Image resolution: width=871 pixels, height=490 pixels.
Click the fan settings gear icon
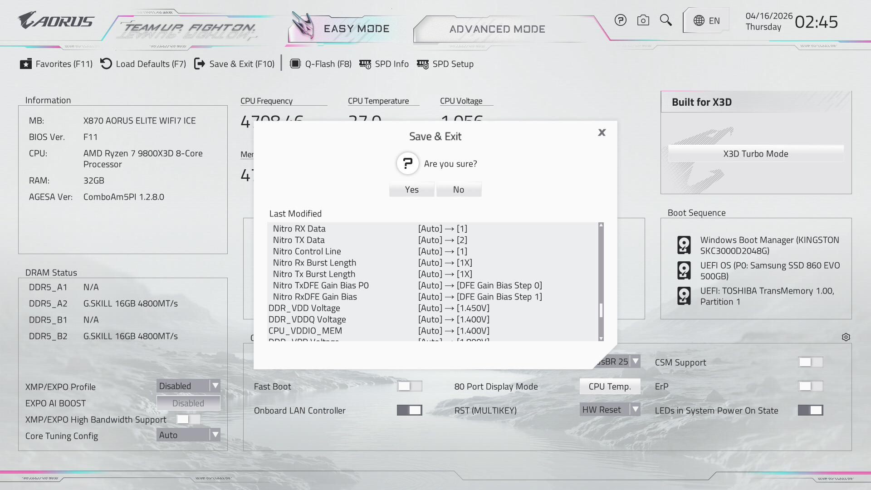click(846, 337)
